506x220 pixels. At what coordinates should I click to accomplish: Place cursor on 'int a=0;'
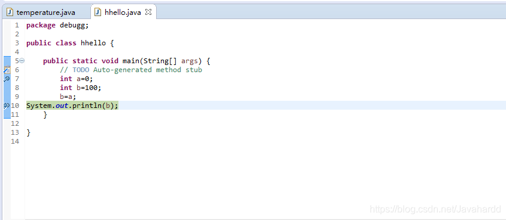click(x=76, y=79)
